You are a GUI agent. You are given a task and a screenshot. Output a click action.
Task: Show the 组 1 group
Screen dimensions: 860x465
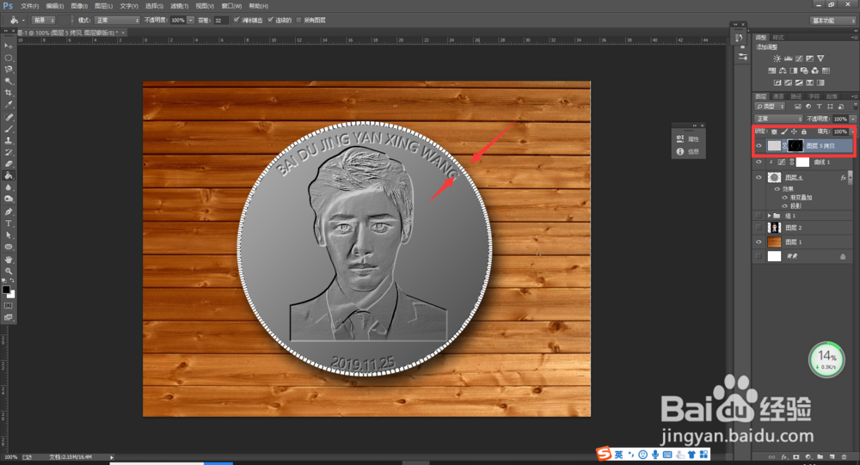point(759,216)
